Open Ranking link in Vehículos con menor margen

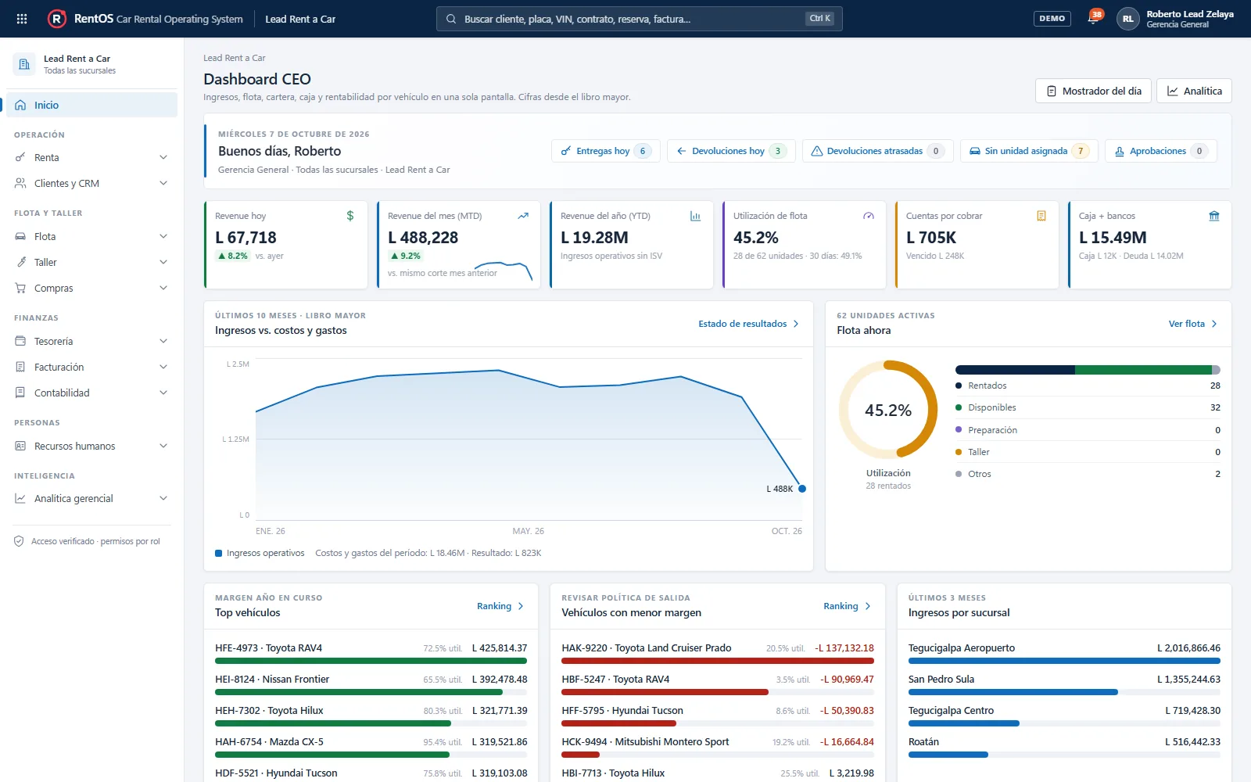point(847,606)
